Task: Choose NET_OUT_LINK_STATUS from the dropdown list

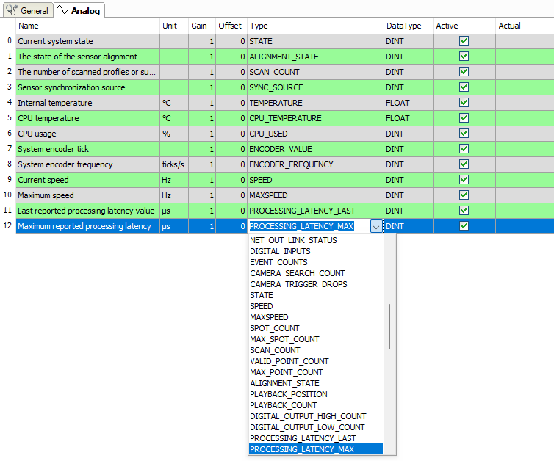Action: tap(293, 240)
